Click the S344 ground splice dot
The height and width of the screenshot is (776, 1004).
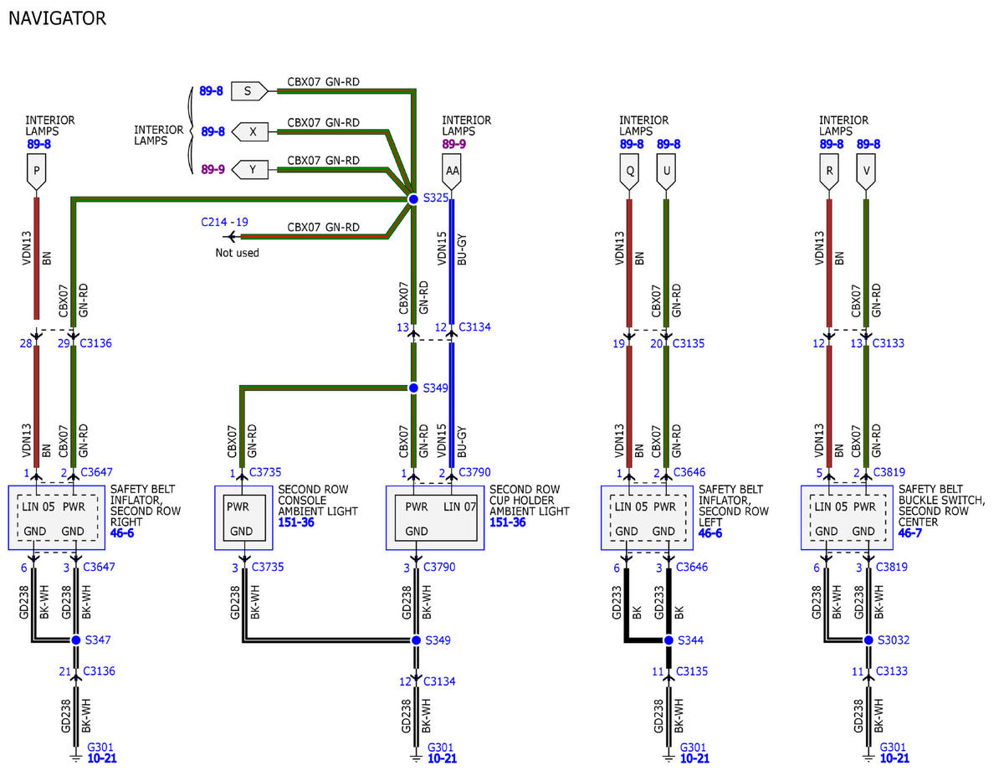click(668, 640)
